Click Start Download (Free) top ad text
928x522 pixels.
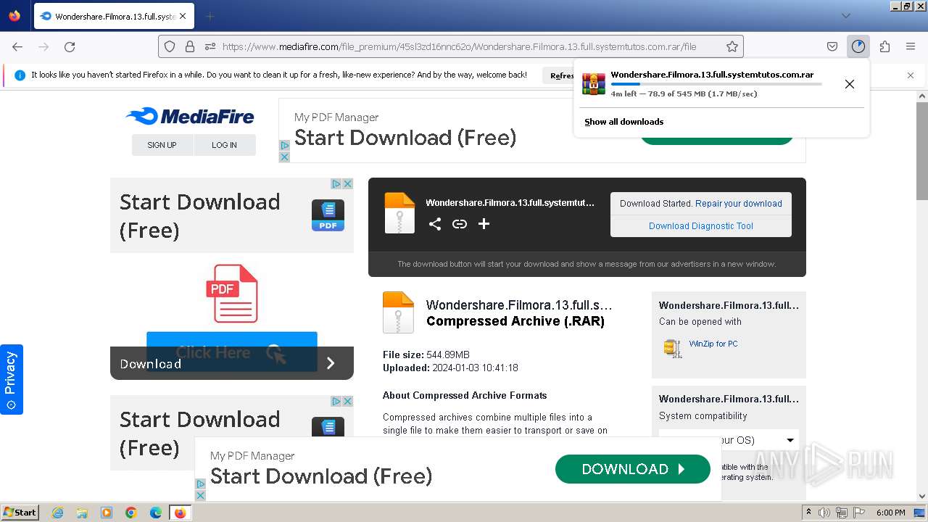(405, 137)
